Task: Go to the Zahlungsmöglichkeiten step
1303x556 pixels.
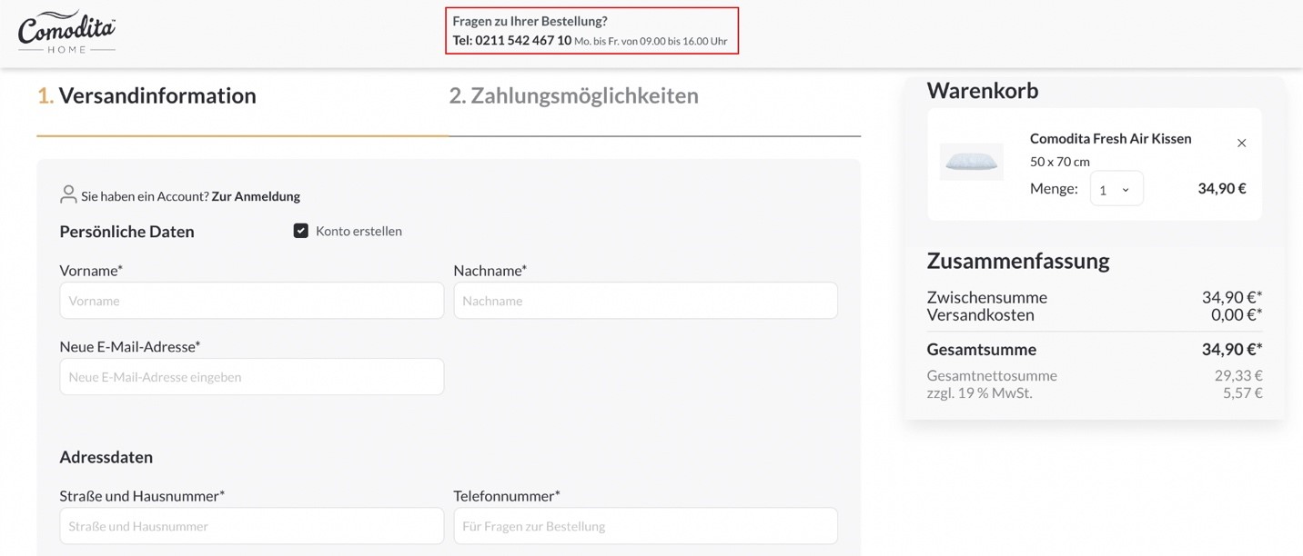Action: click(x=573, y=96)
